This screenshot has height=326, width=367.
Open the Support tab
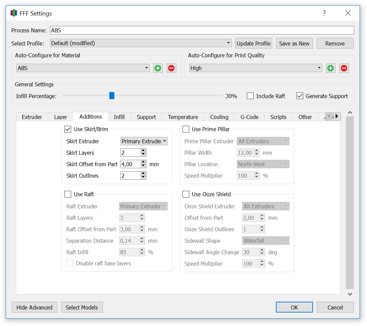[146, 117]
